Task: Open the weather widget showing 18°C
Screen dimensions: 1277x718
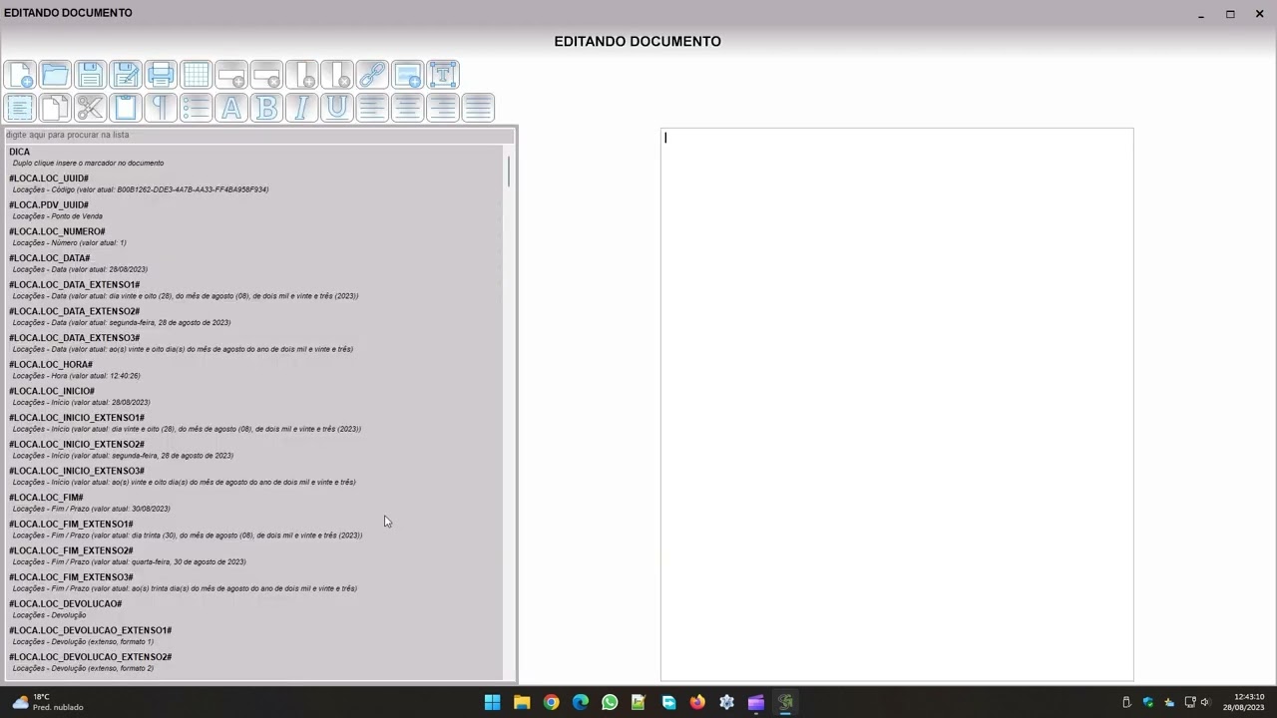Action: pyautogui.click(x=47, y=702)
